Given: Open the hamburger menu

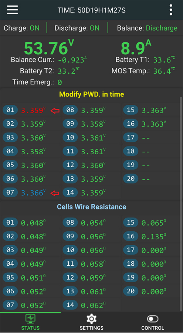Looking at the screenshot, I should pos(12,10).
